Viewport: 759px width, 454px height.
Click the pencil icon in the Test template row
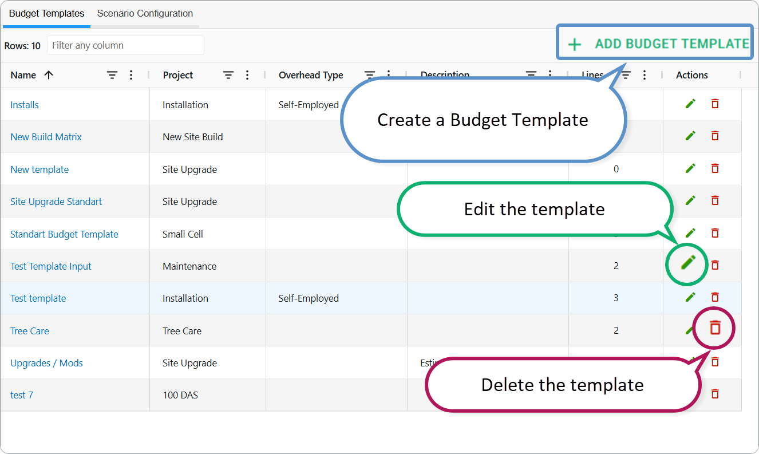[691, 297]
